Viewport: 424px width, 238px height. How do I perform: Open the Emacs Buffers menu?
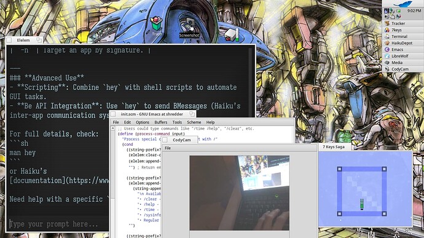tap(160, 122)
